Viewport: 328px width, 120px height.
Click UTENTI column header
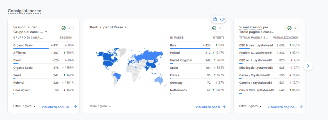[218, 38]
